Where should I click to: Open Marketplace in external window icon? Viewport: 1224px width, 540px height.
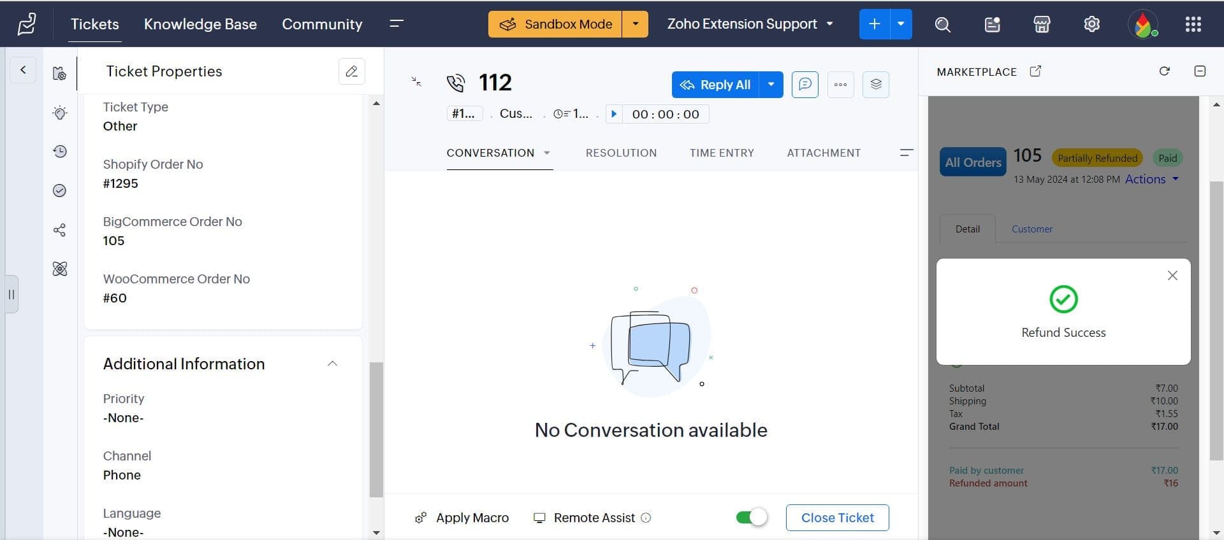click(1035, 71)
